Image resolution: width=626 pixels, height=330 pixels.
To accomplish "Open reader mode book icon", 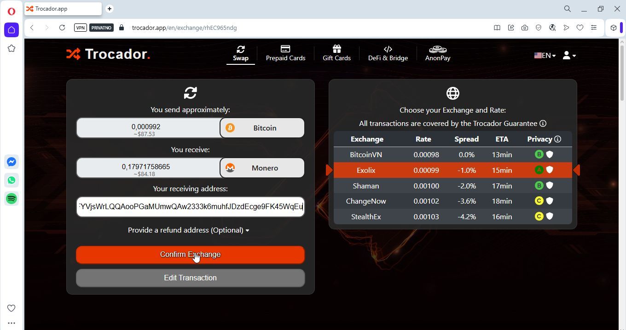I will [497, 28].
